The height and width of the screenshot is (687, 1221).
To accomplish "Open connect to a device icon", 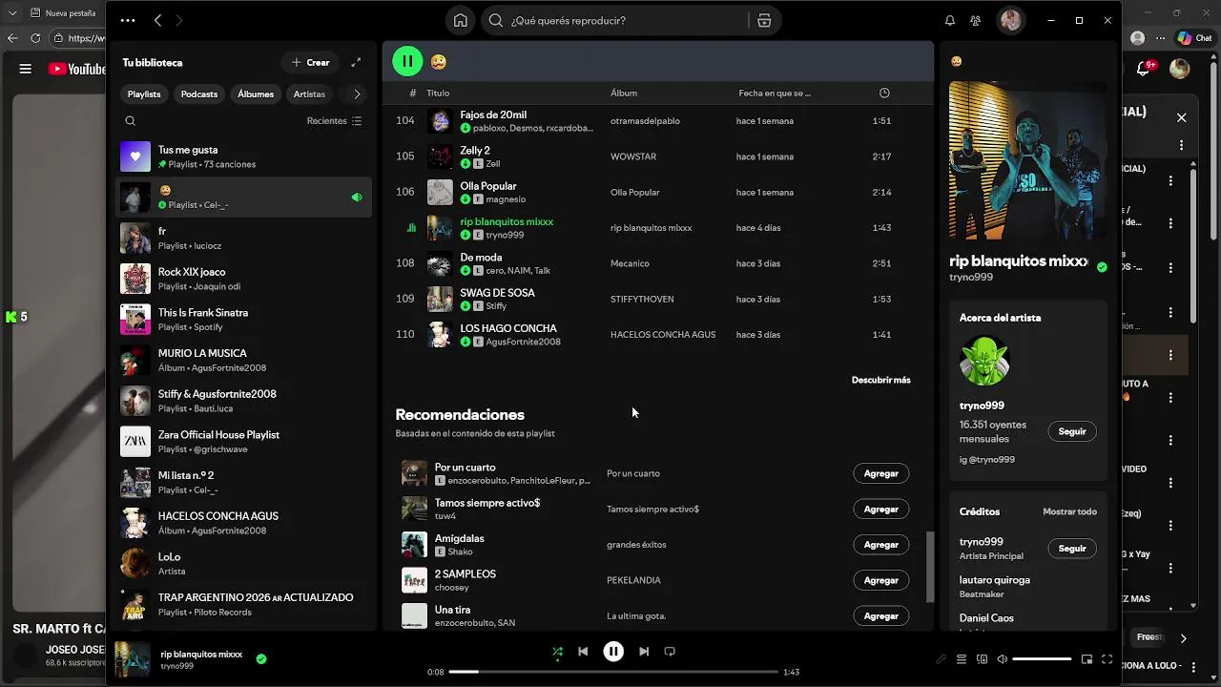I will click(x=982, y=659).
